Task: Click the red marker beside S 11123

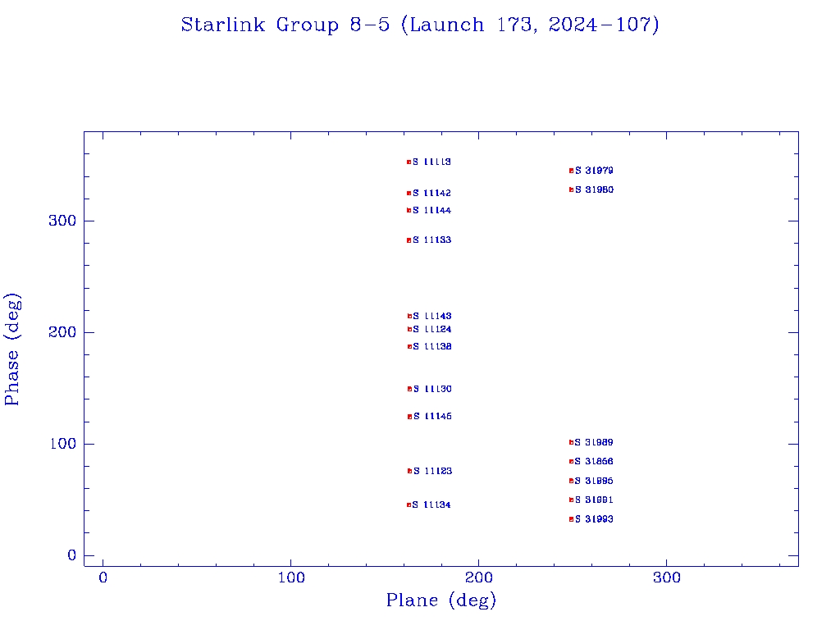Action: pyautogui.click(x=409, y=472)
